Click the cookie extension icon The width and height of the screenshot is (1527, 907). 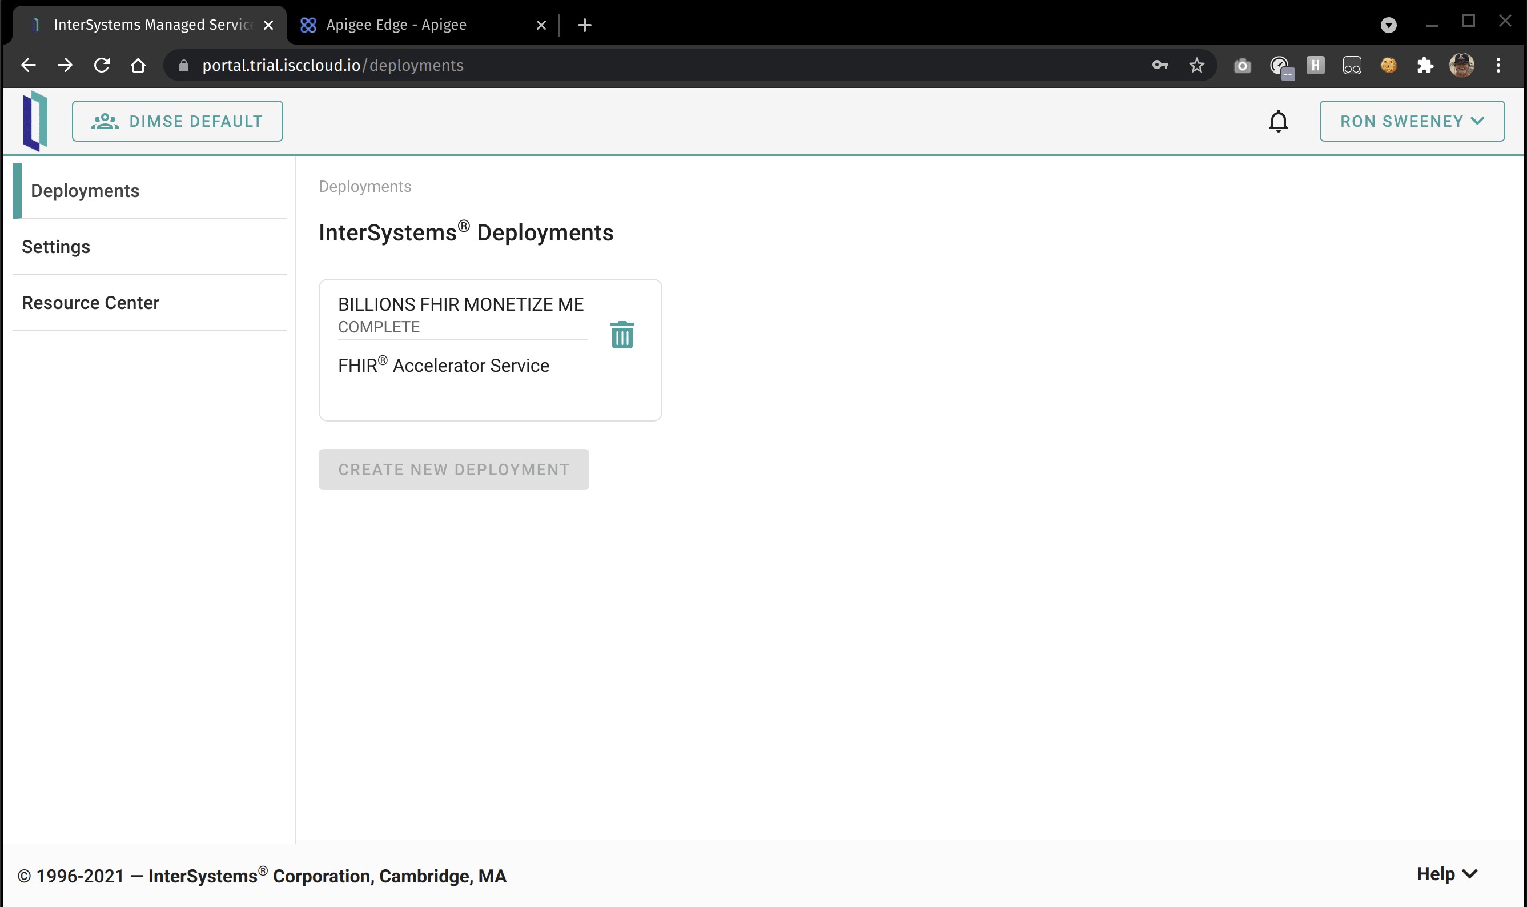tap(1388, 65)
